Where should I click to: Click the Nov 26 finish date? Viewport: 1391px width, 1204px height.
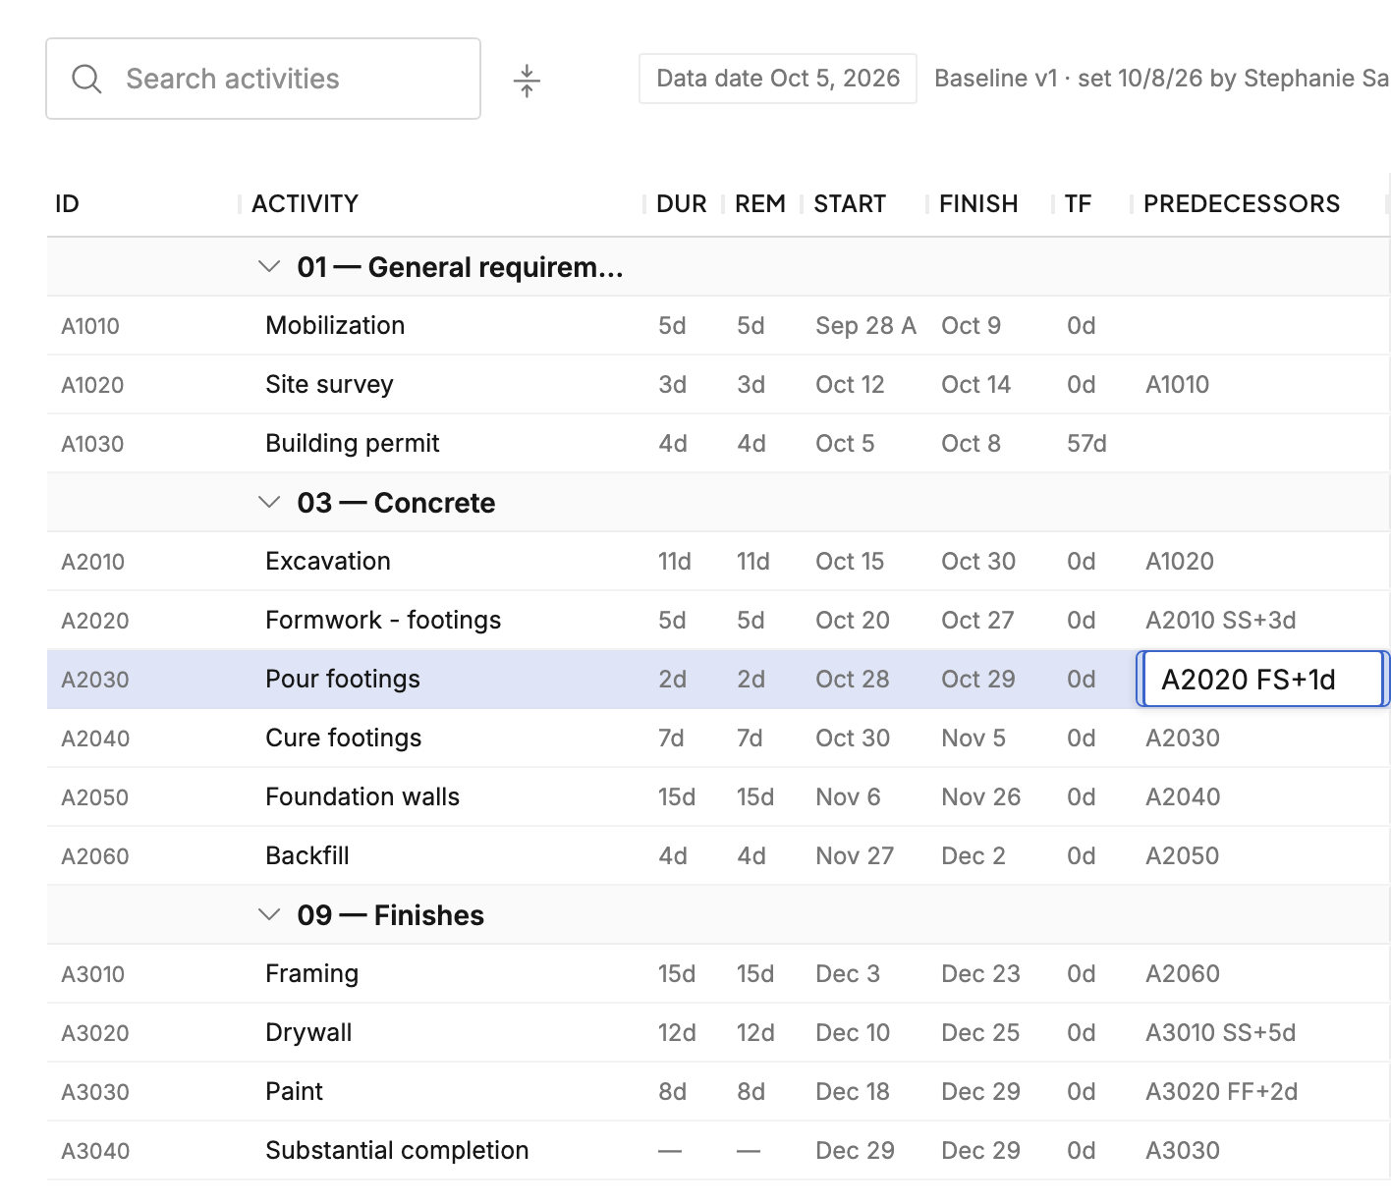[981, 796]
